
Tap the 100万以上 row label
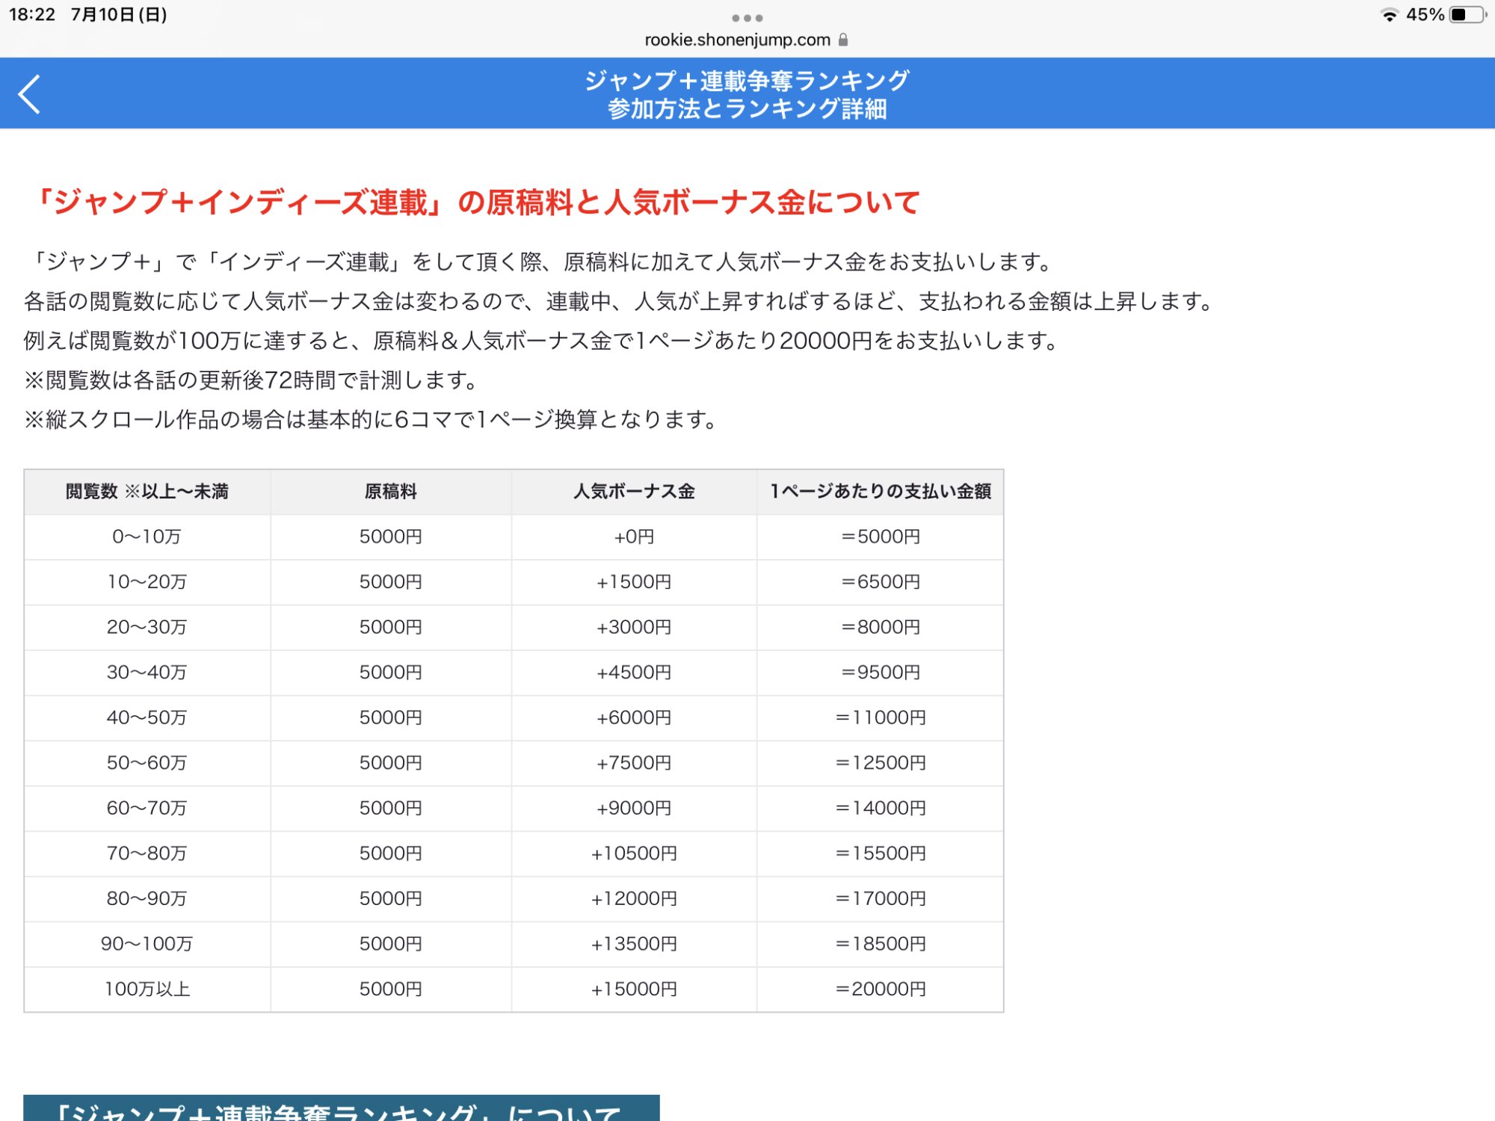pos(147,989)
